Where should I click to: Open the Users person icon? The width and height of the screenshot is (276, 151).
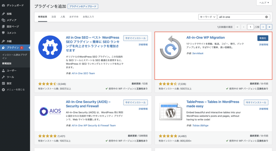(3, 71)
